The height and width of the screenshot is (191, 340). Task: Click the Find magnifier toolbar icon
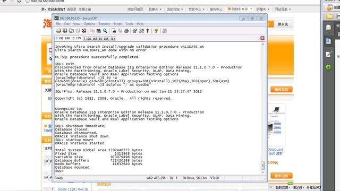105,31
